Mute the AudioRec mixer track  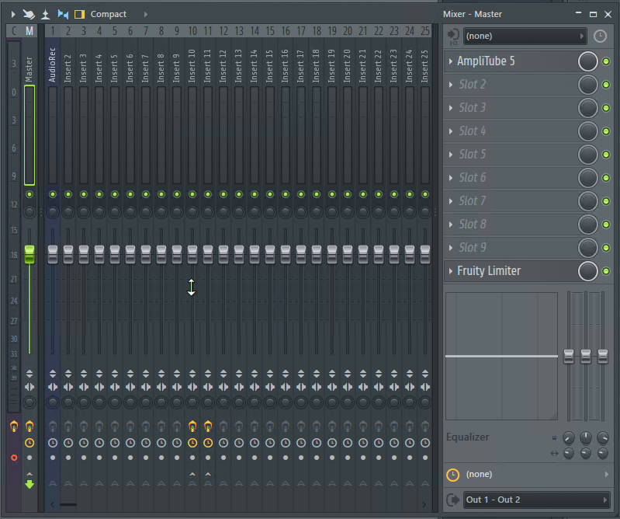tap(53, 194)
